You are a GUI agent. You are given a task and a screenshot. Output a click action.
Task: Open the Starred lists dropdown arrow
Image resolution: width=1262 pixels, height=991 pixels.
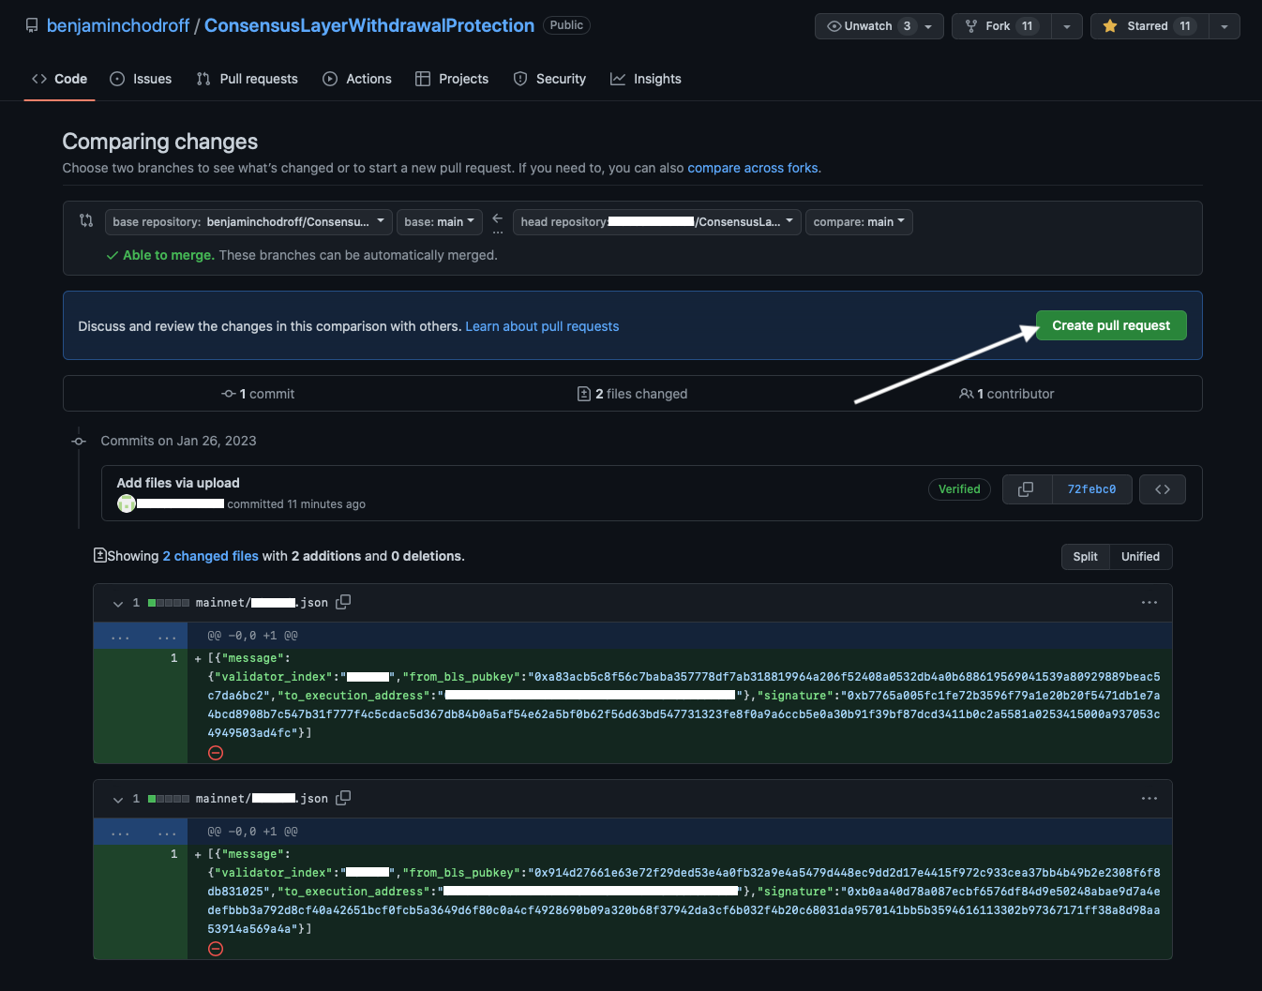pos(1224,26)
